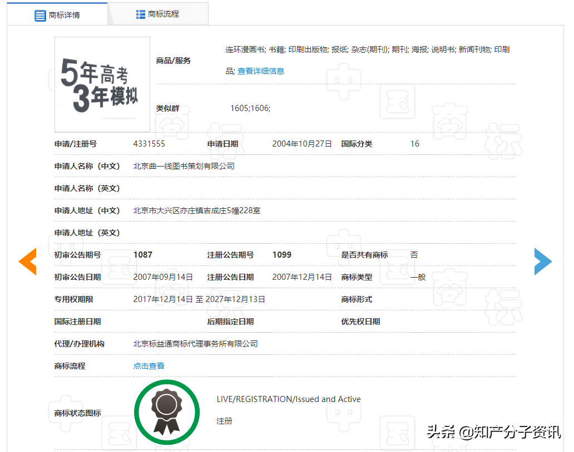Screen dimensions: 574x452
Task: Select the agency 北京标益通商标代理事务所有限公司
Action: [x=196, y=344]
